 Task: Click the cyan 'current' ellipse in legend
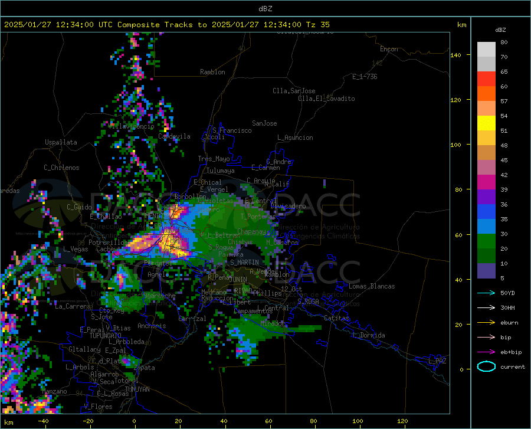coord(486,366)
